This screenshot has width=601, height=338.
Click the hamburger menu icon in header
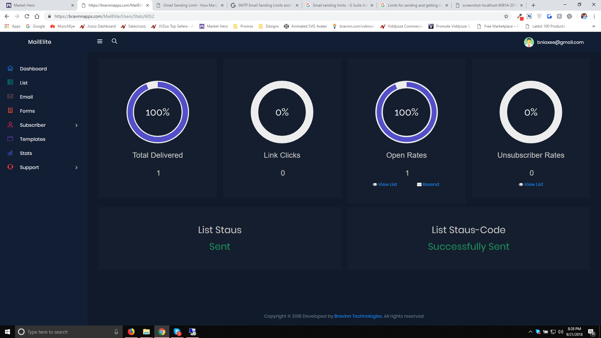pos(100,41)
